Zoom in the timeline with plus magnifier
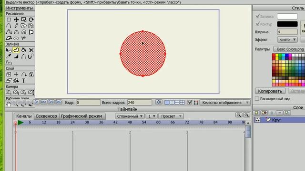This screenshot has height=171, width=305. click(x=246, y=115)
